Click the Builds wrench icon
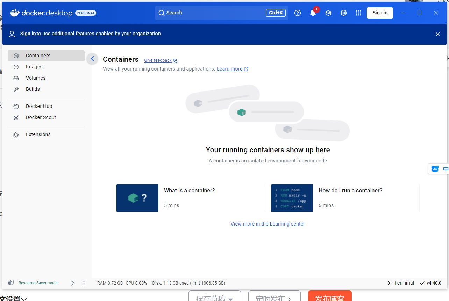Screen dimensions: 449x301 coord(16,89)
